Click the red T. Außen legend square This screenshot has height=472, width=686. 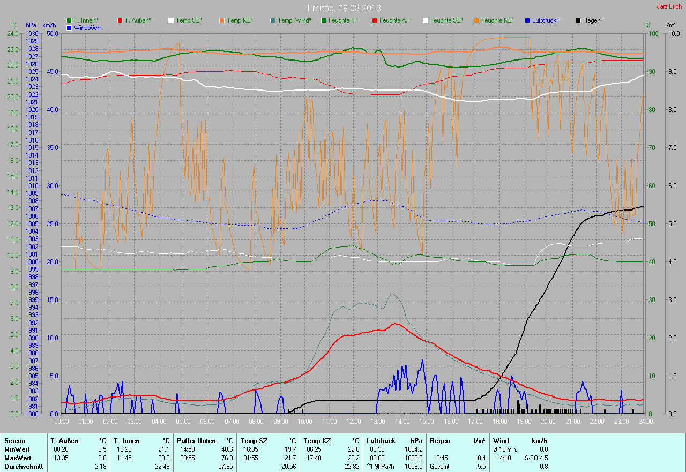120,20
